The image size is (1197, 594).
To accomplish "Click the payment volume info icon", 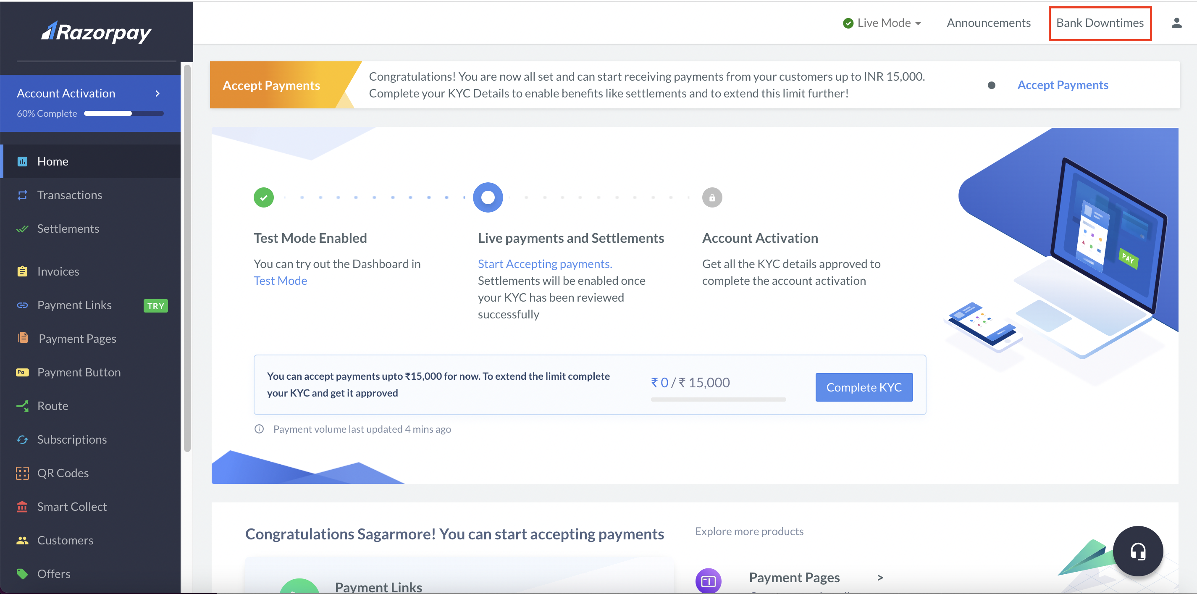I will coord(259,429).
